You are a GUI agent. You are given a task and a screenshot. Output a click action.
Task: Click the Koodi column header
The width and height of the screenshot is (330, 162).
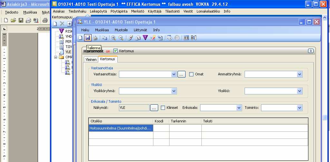click(161, 121)
